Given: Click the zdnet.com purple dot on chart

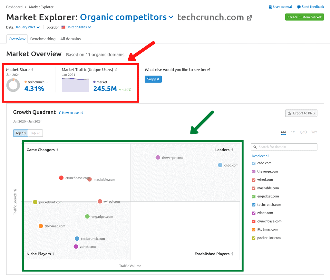Looking at the screenshot, I should click(x=76, y=246).
